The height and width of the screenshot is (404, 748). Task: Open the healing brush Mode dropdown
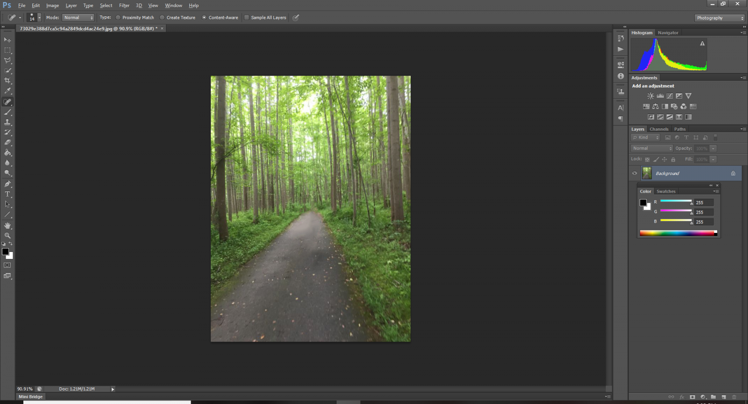[x=78, y=18]
